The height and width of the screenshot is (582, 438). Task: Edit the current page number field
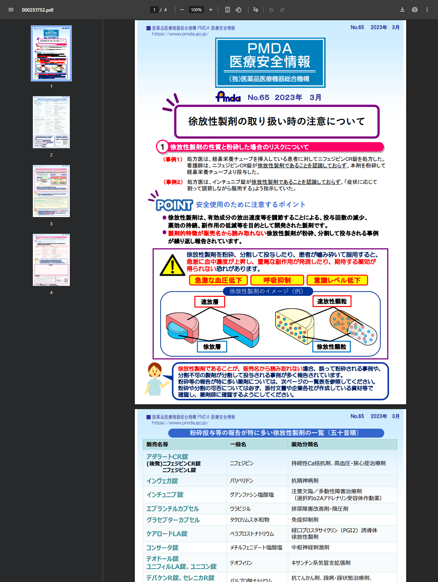pyautogui.click(x=154, y=10)
